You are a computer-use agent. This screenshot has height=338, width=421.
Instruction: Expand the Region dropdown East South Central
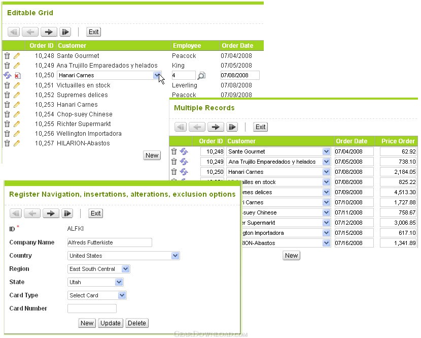click(x=125, y=269)
